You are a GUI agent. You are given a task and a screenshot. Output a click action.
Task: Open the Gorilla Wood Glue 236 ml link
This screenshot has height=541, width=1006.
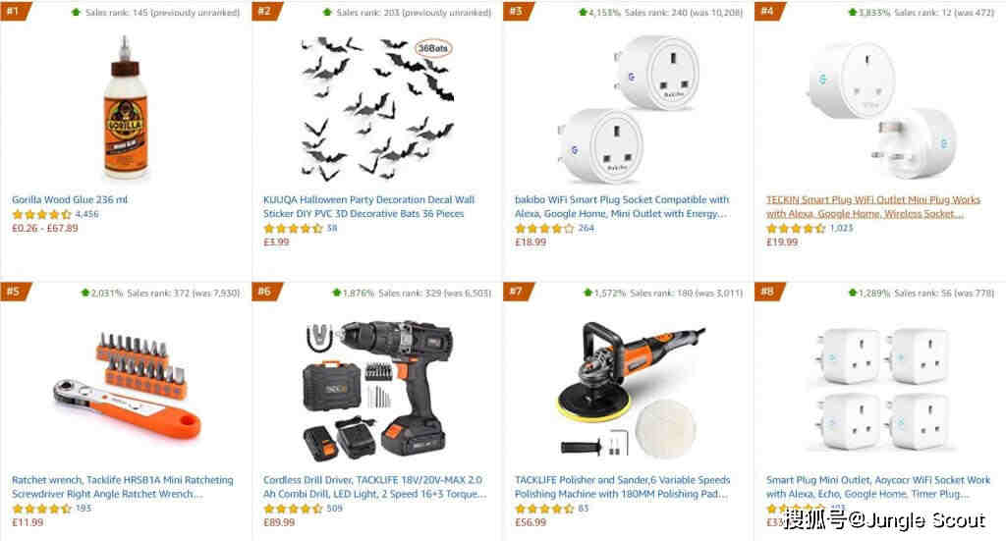[70, 199]
